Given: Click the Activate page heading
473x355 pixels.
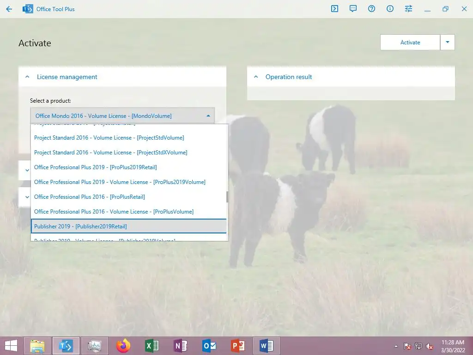Looking at the screenshot, I should (x=35, y=43).
